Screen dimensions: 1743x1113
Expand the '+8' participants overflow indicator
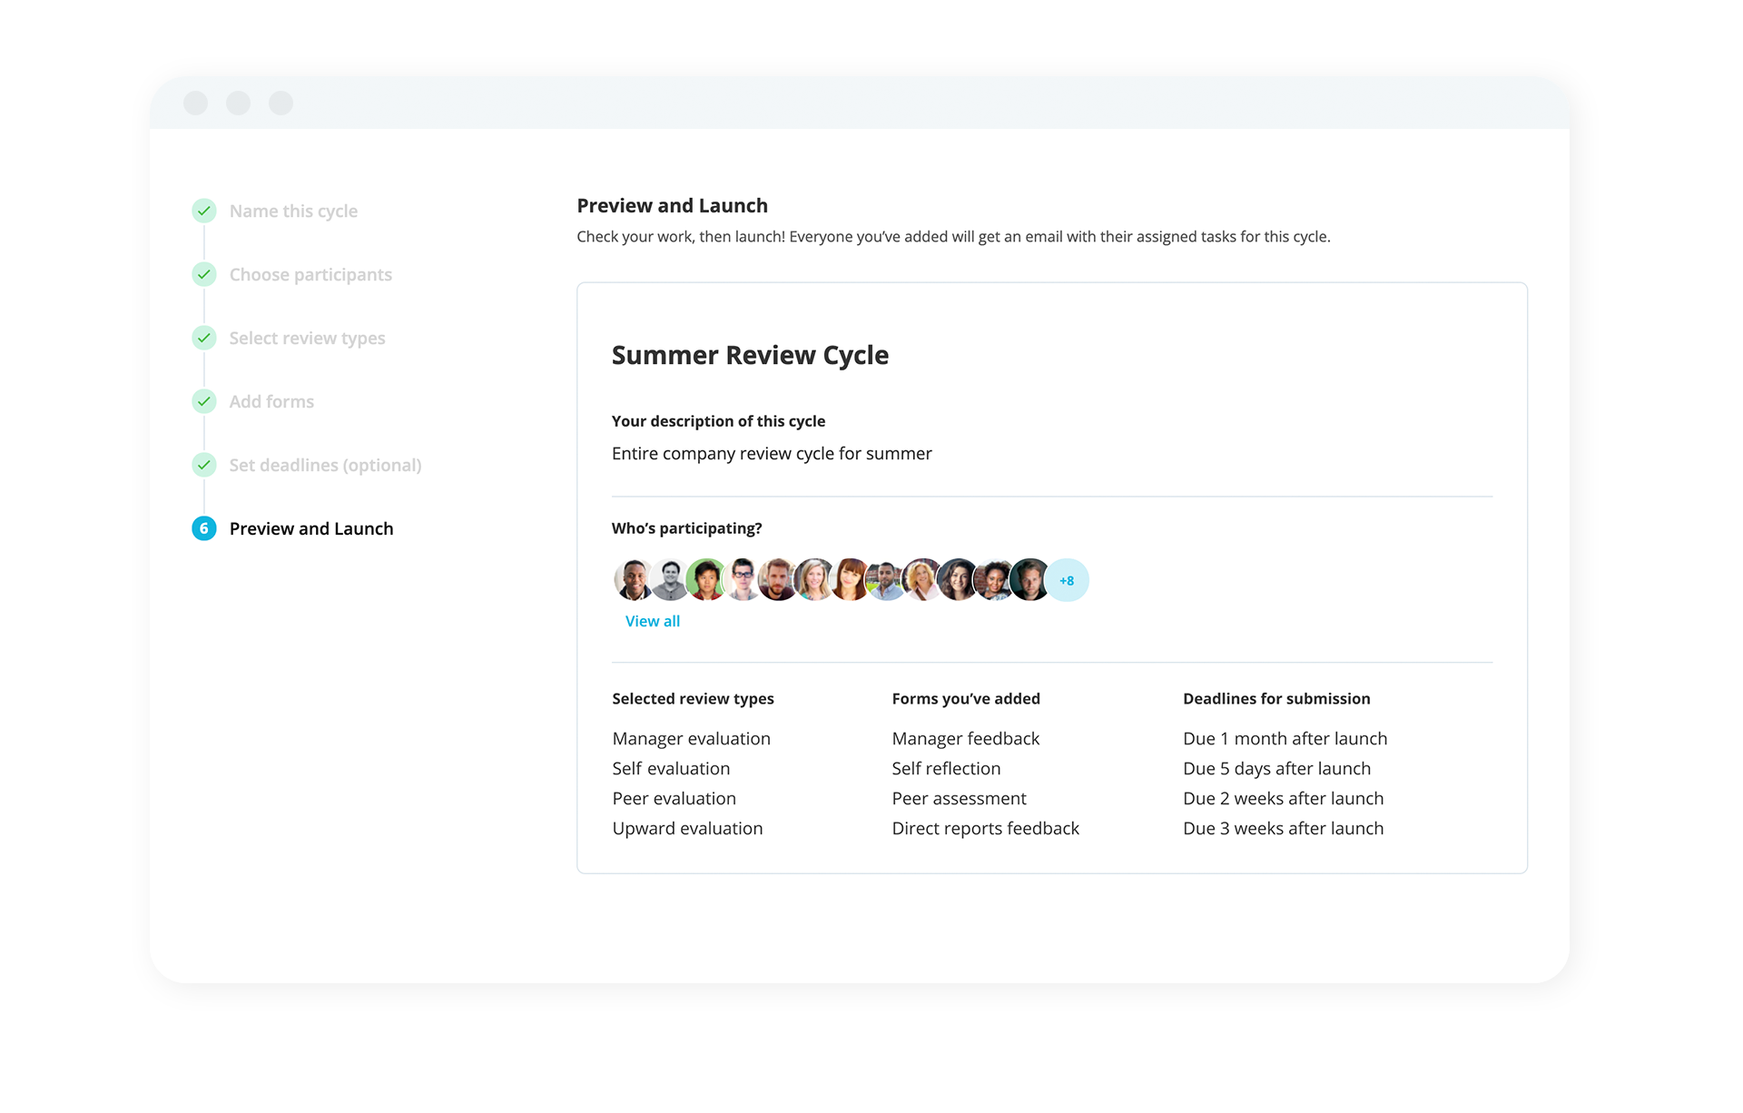(x=1066, y=579)
